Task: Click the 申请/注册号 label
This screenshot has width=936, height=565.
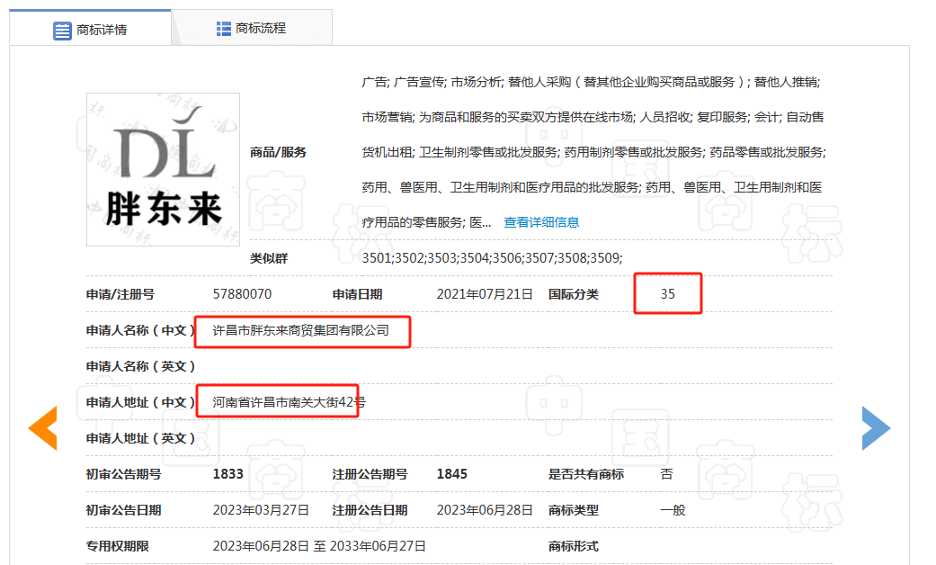Action: point(120,294)
